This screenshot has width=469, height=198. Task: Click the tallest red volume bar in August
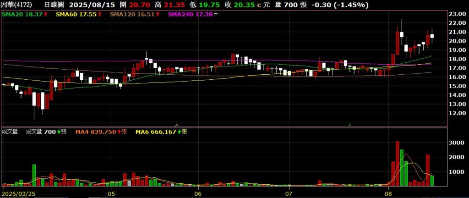[398, 163]
